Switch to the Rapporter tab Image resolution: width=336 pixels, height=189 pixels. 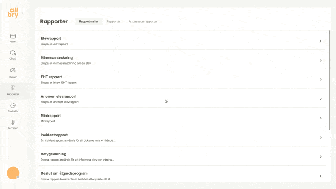(x=113, y=21)
